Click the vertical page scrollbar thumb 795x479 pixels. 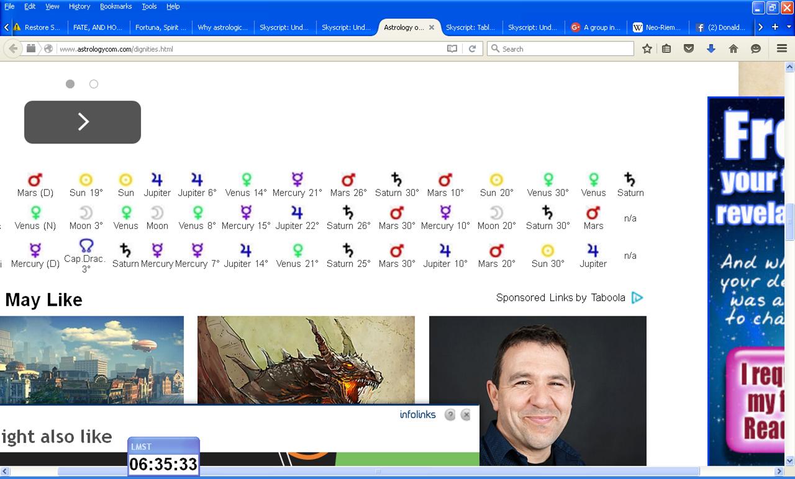click(790, 222)
